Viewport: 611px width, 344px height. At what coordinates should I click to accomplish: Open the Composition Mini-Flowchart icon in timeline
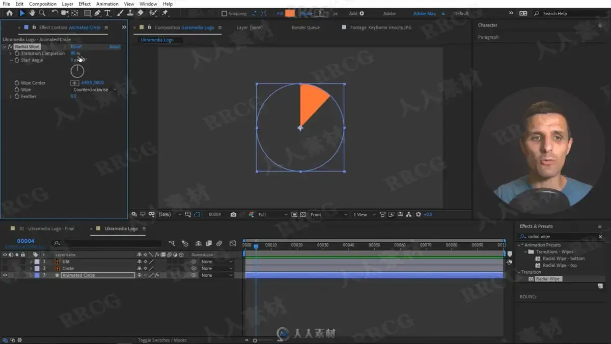point(172,244)
